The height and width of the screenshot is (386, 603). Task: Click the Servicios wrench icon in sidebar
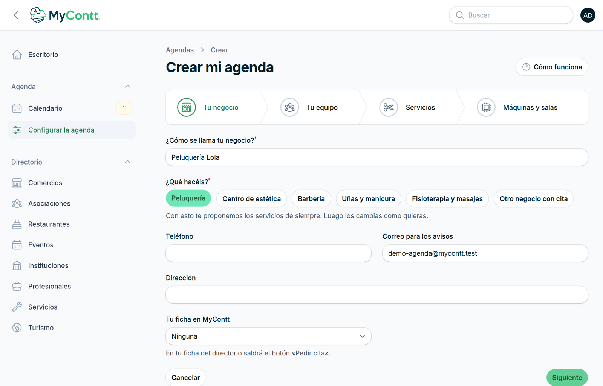click(17, 307)
